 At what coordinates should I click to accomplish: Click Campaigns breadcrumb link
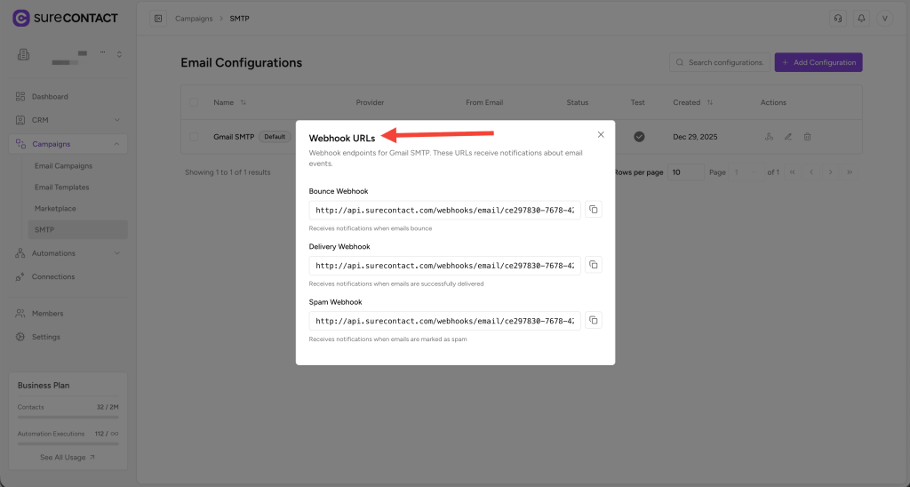click(194, 19)
